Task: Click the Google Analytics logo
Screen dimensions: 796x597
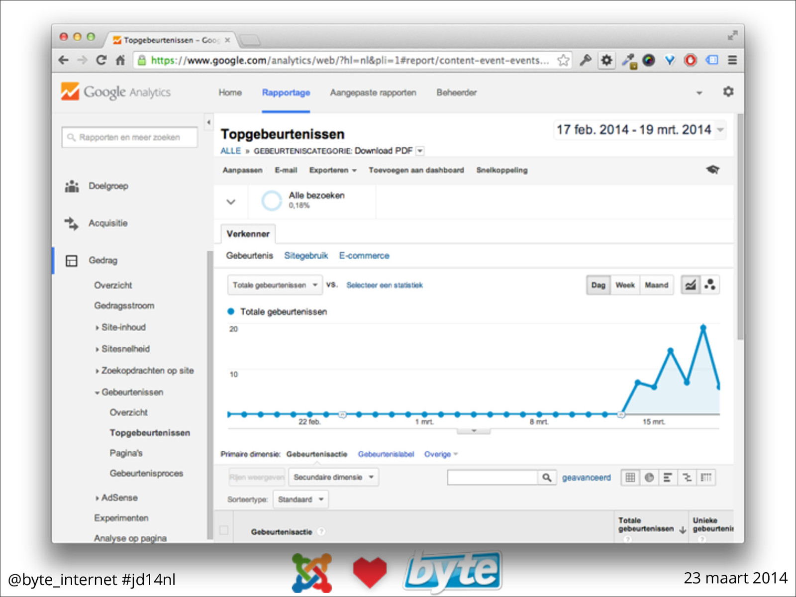Action: 116,92
